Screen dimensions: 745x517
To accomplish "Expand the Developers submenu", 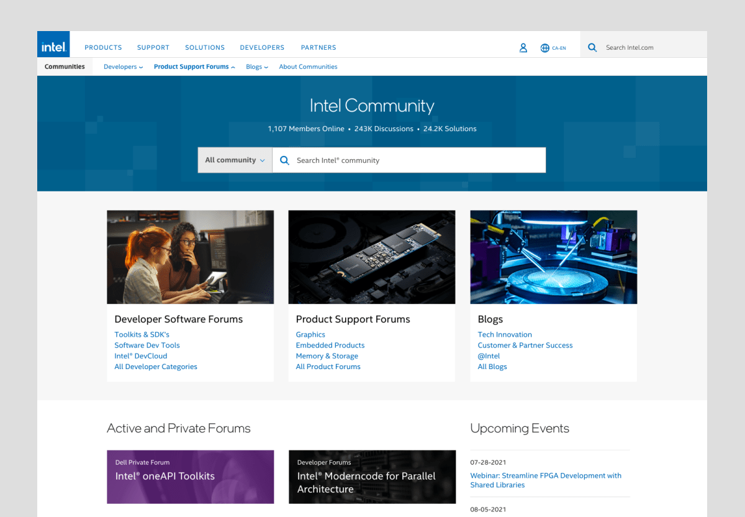I will tap(123, 66).
